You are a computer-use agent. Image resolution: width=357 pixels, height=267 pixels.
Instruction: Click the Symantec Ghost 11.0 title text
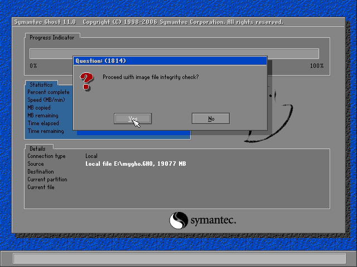tap(45, 22)
